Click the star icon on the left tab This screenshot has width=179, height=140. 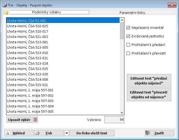pos(7,13)
